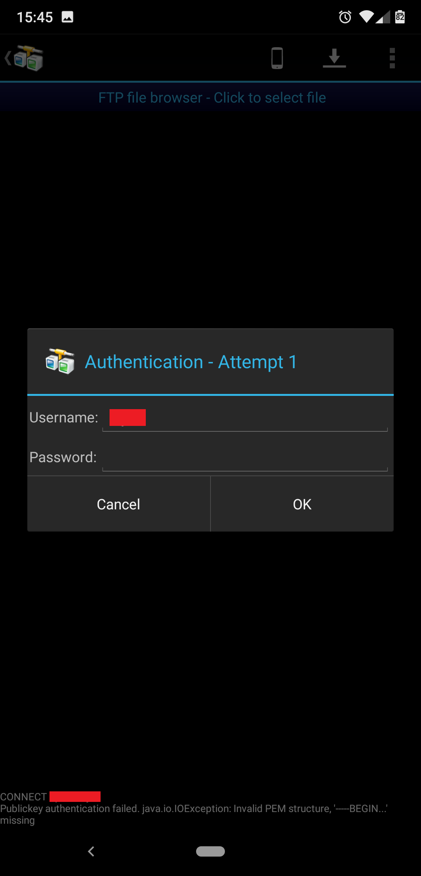Viewport: 421px width, 876px height.
Task: Confirm authentication with OK button
Action: click(x=302, y=504)
